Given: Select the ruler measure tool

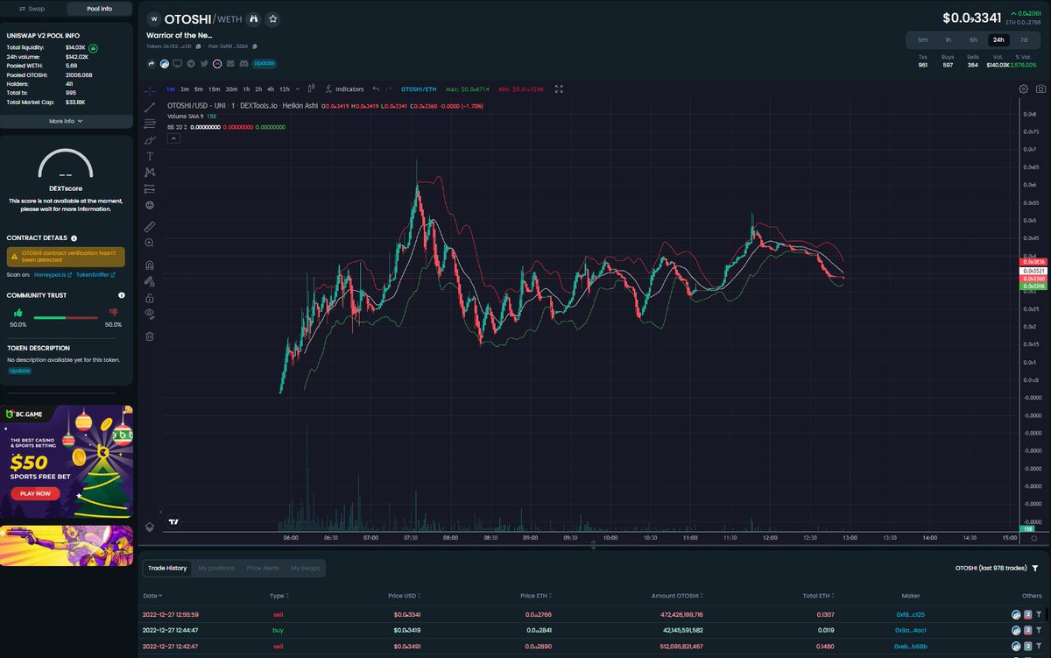Looking at the screenshot, I should coord(150,226).
